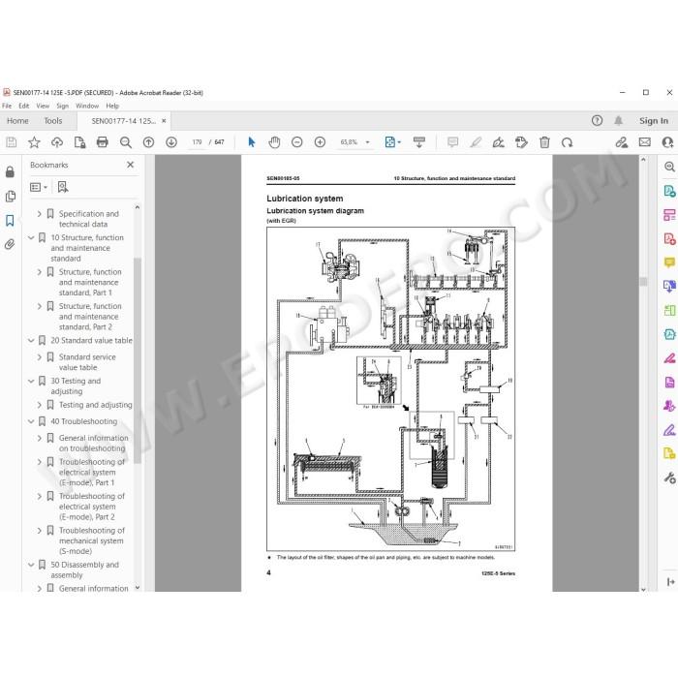Click the security lock icon in sidebar
678x678 pixels.
(x=10, y=171)
